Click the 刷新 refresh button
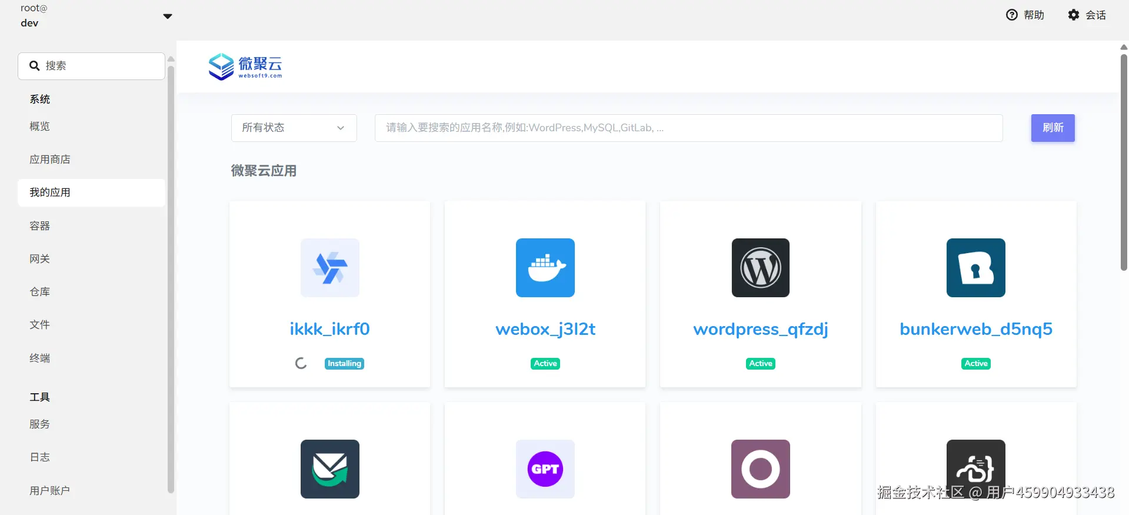This screenshot has height=515, width=1129. (1053, 128)
